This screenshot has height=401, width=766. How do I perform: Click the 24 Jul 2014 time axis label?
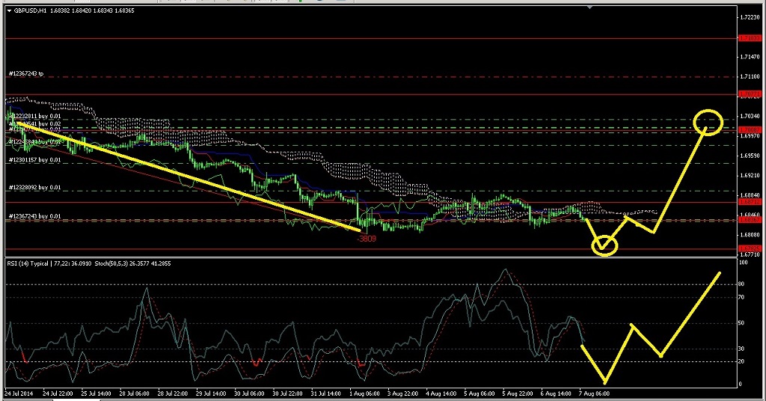19,393
